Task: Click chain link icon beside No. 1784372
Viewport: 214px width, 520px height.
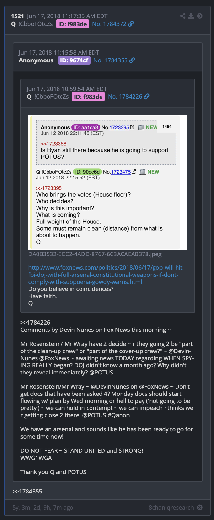Action: point(131,24)
